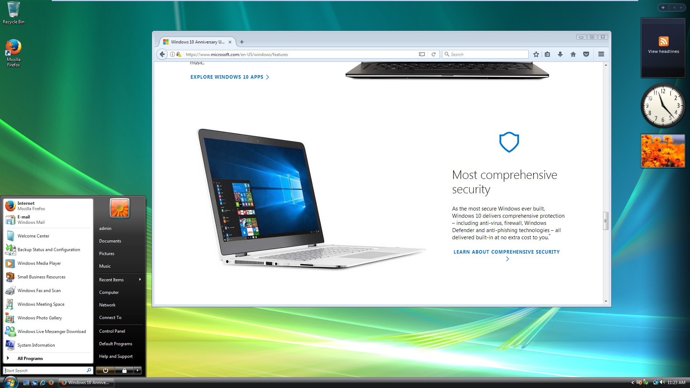Click the orange flower photo thumbnail widget

[x=662, y=150]
